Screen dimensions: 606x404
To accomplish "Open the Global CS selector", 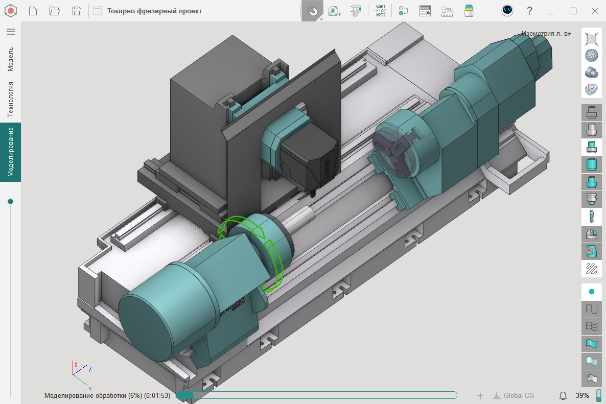I will (x=513, y=395).
